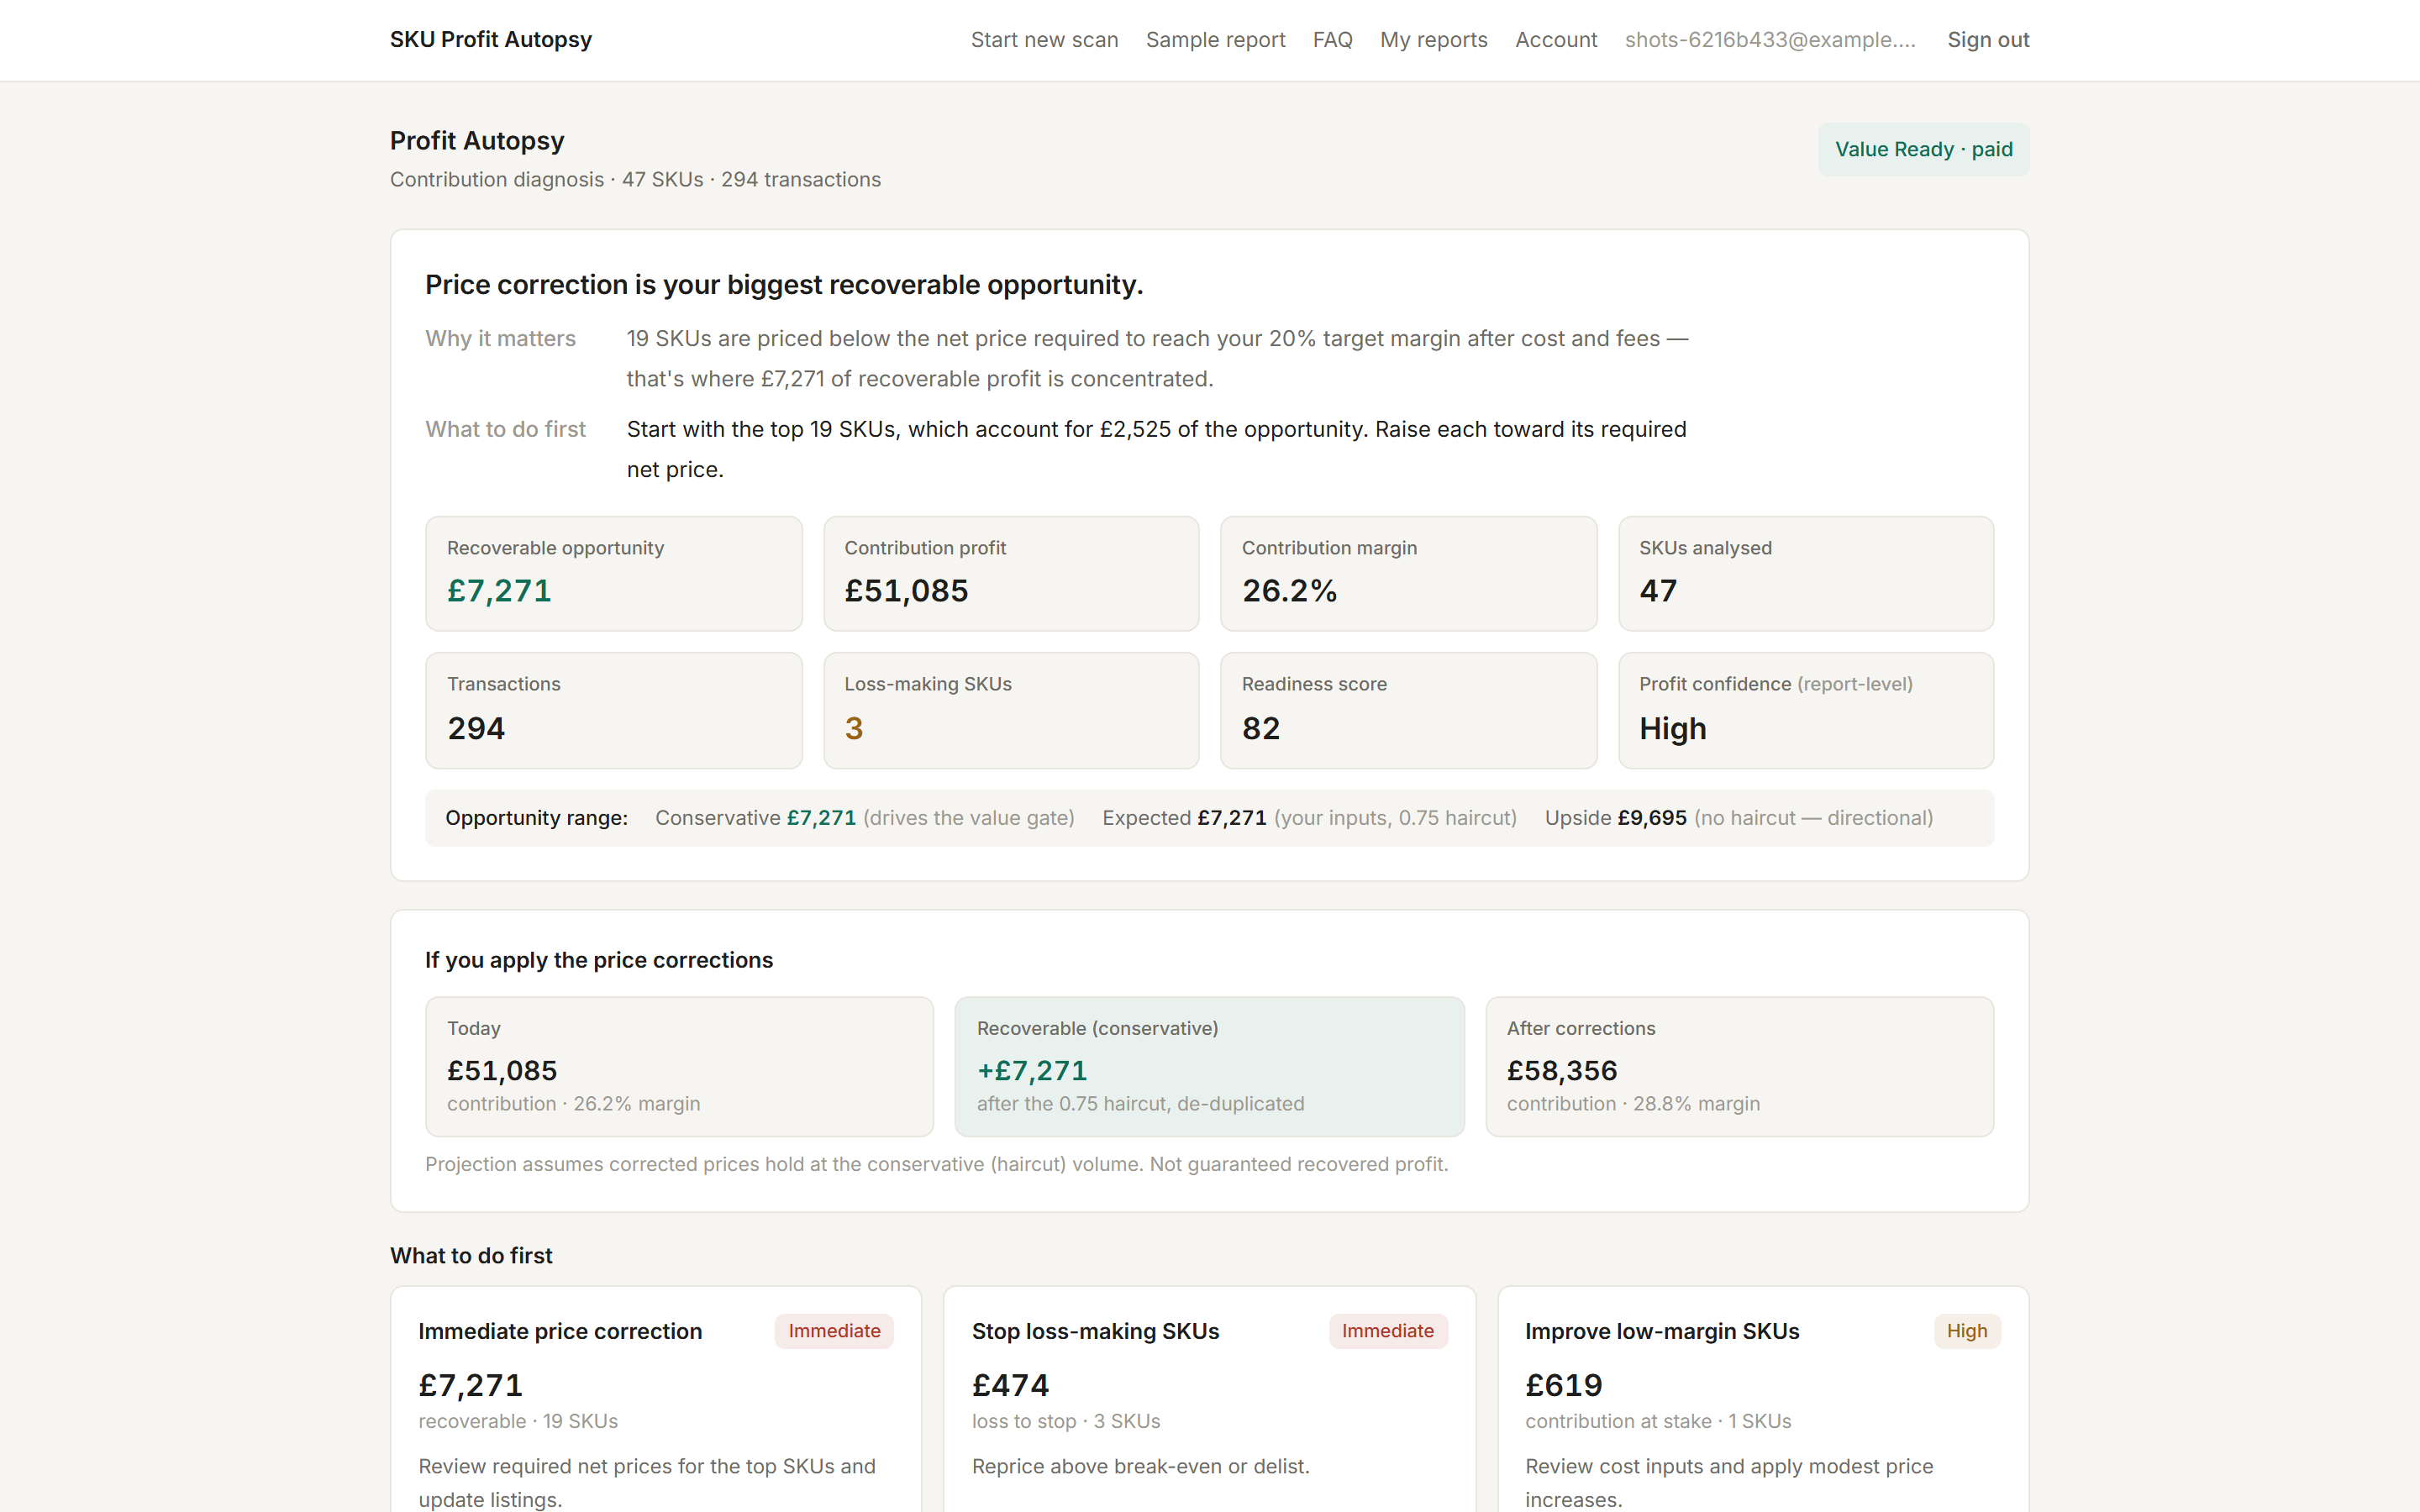Viewport: 2420px width, 1512px height.
Task: Click the What to do first label in summary
Action: point(505,430)
